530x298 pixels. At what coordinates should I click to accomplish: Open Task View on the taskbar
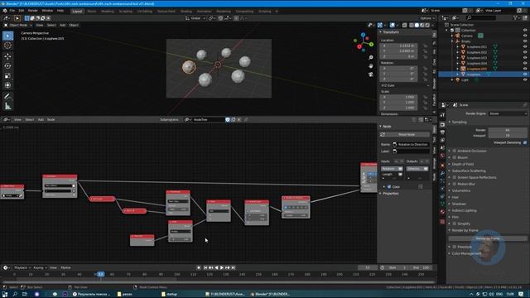pyautogui.click(x=25, y=295)
